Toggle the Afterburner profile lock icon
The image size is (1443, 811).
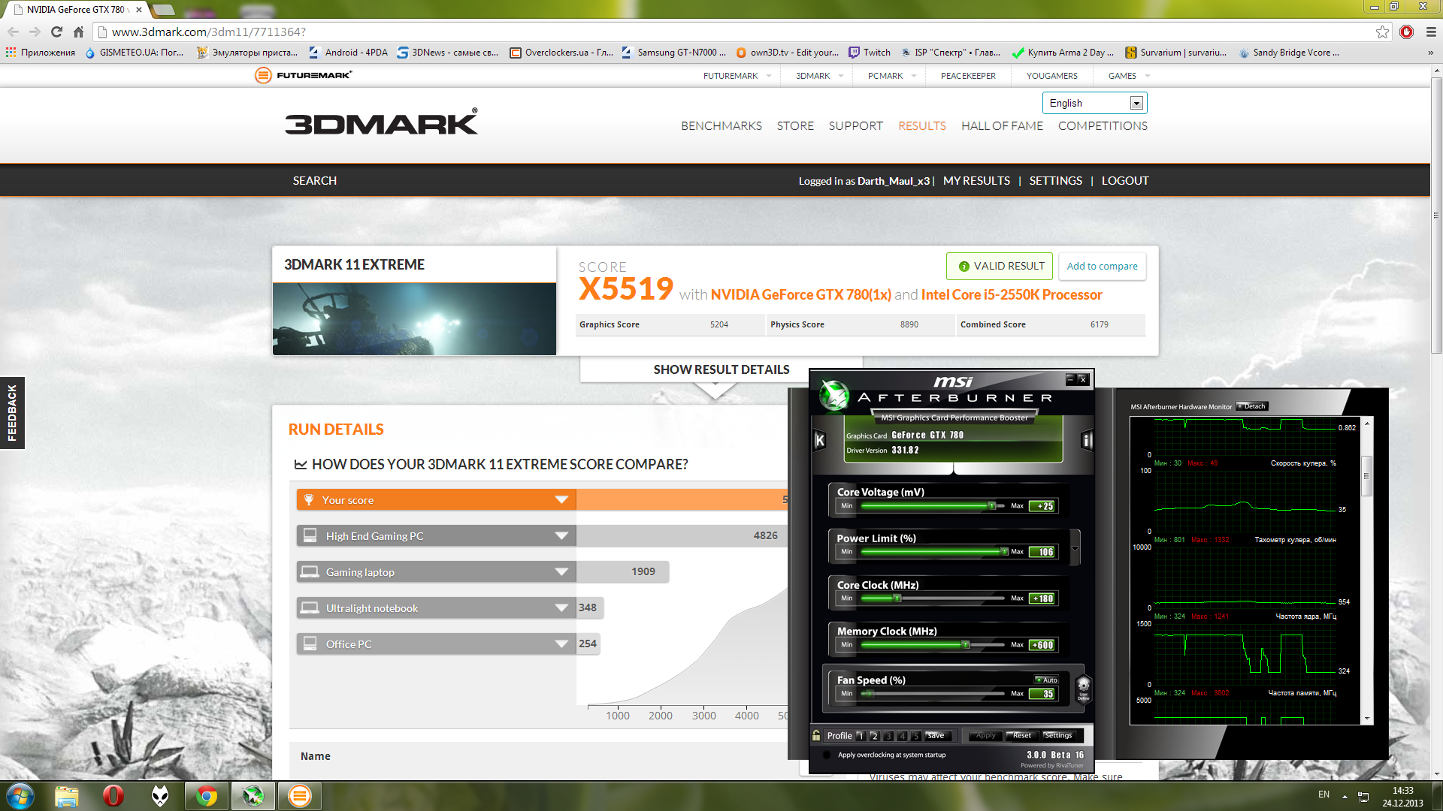(817, 735)
